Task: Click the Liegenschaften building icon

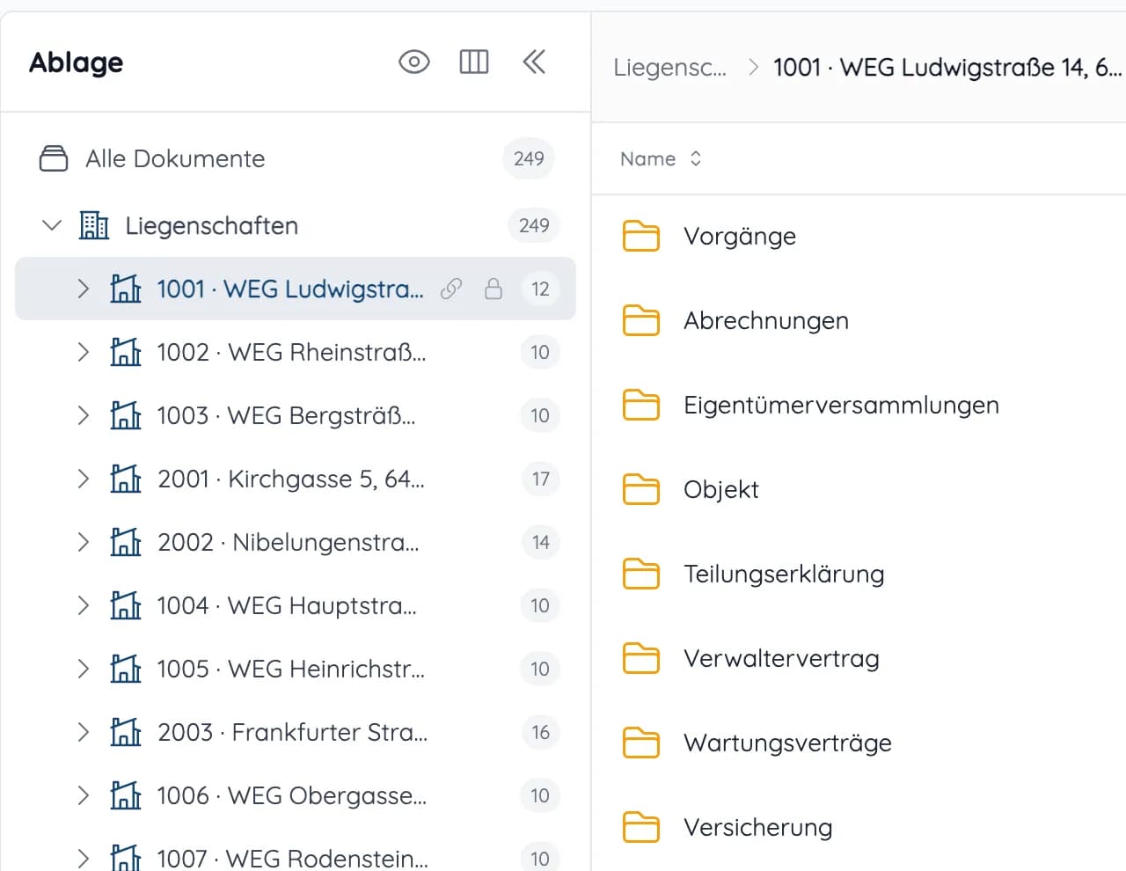Action: [x=94, y=225]
